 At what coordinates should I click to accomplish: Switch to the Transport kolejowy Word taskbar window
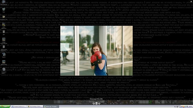point(19,106)
